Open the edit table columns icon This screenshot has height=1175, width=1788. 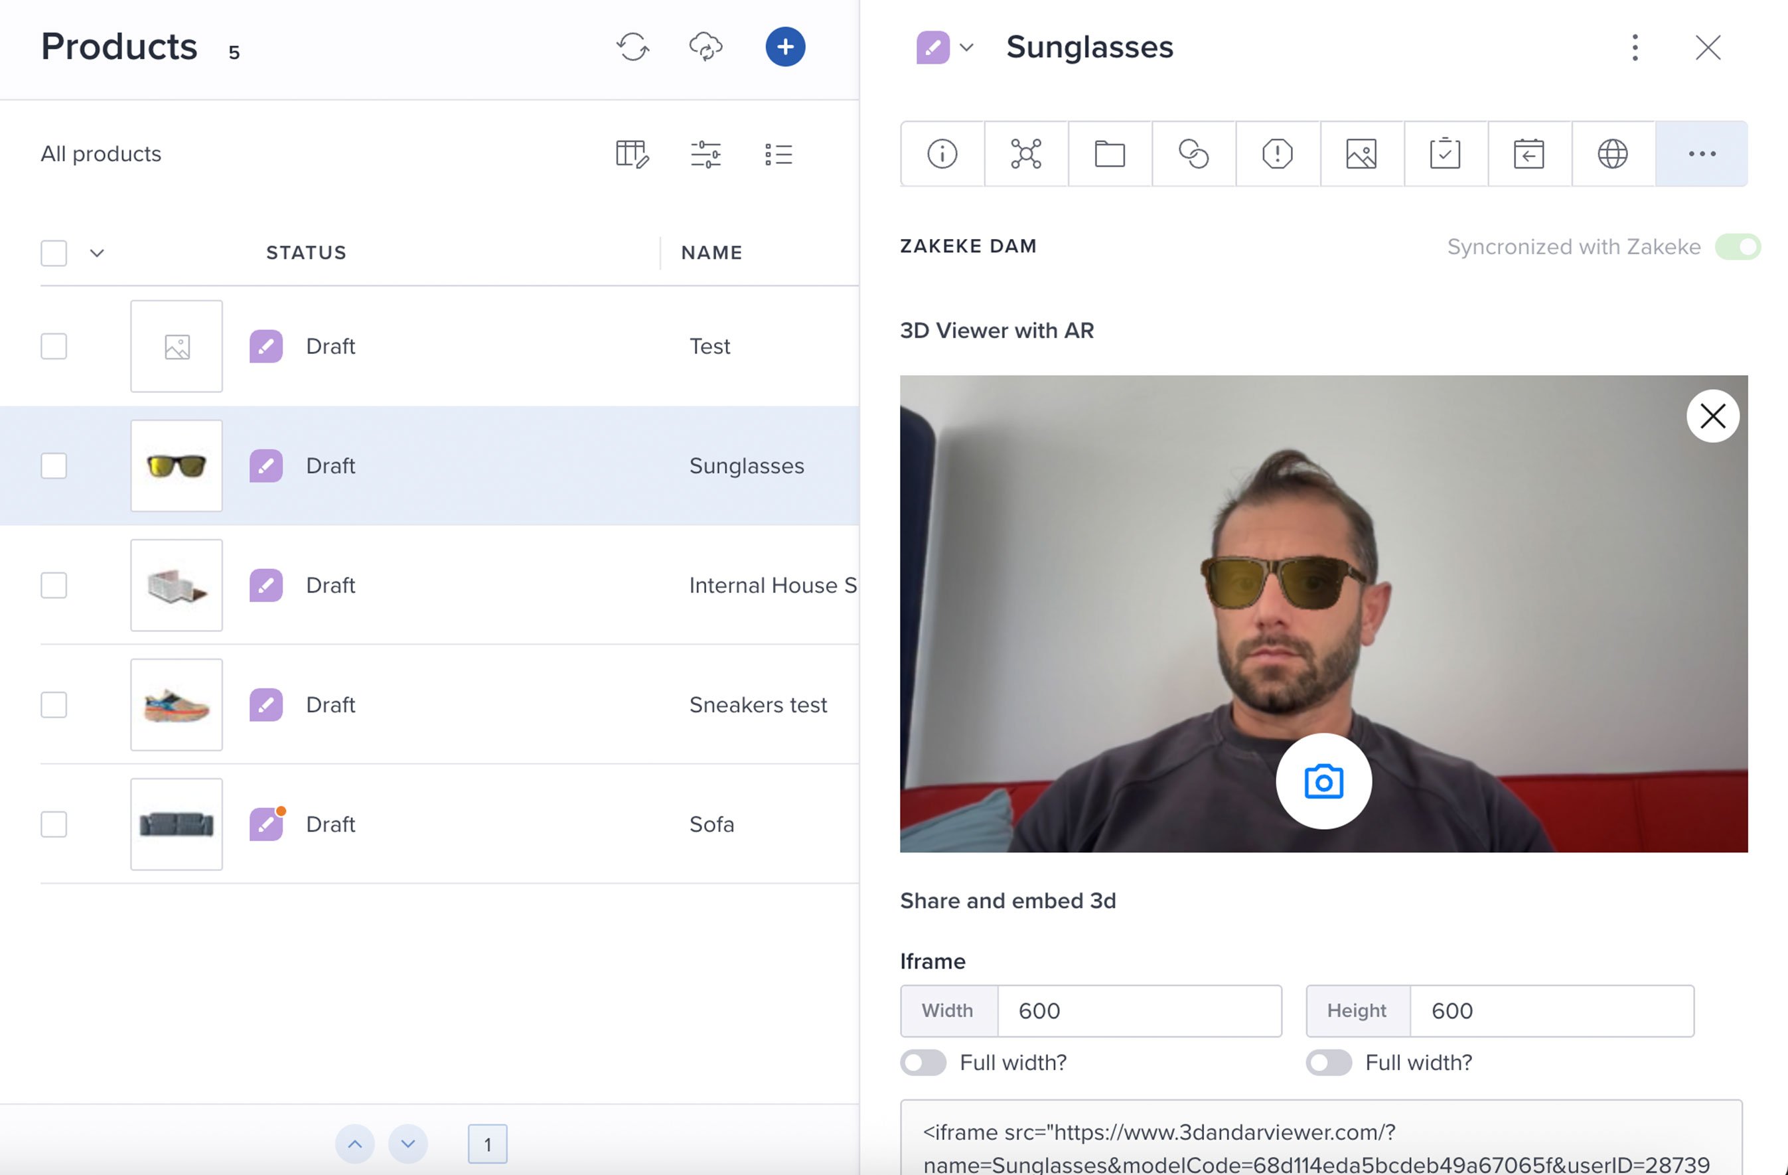(x=632, y=154)
